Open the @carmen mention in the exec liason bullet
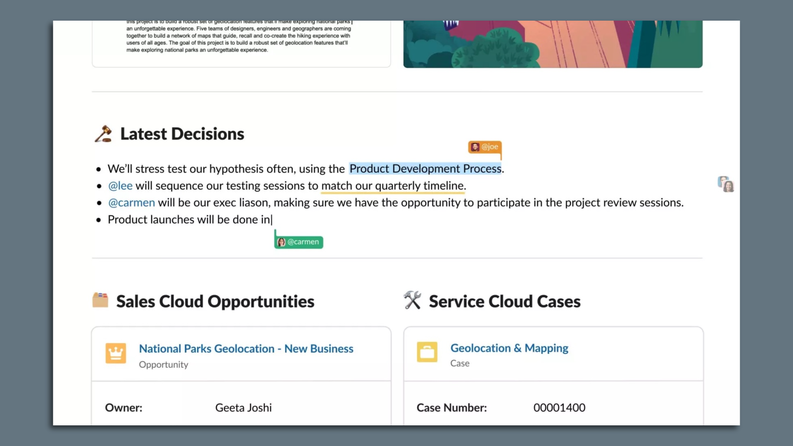The height and width of the screenshot is (446, 793). click(x=131, y=202)
